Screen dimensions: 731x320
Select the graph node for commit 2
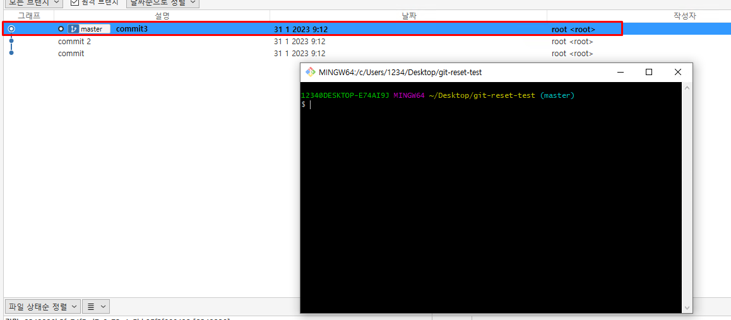pyautogui.click(x=11, y=41)
